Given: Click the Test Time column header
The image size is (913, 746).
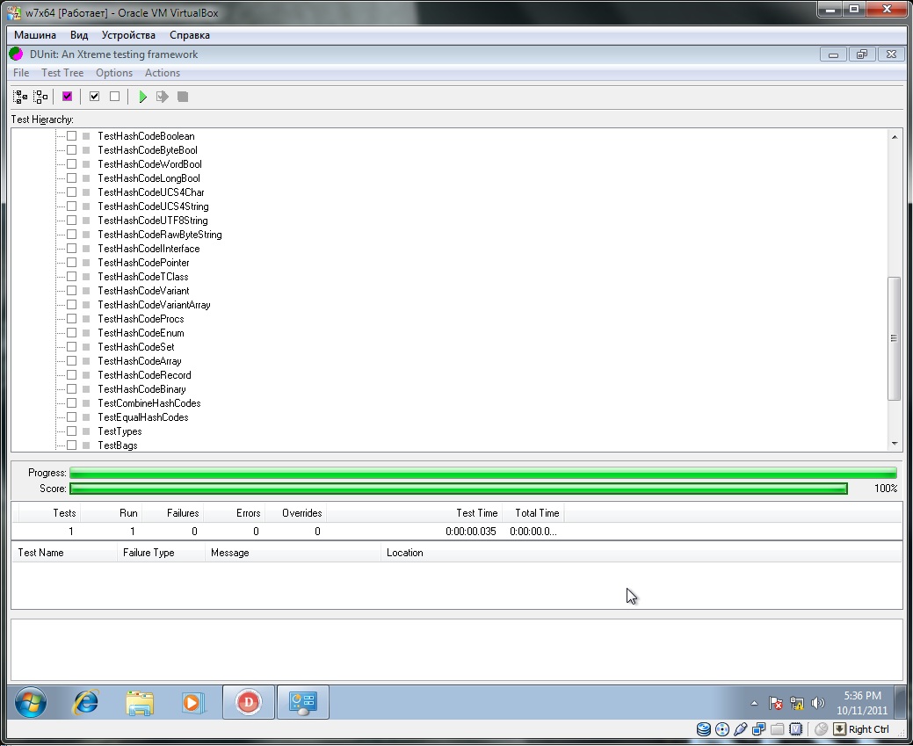Looking at the screenshot, I should [x=415, y=513].
